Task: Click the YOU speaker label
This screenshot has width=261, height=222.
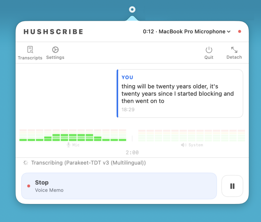Action: click(x=127, y=77)
